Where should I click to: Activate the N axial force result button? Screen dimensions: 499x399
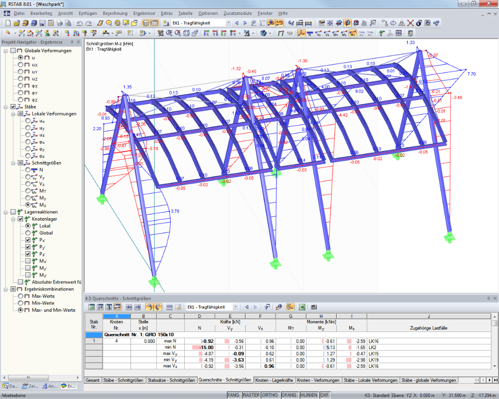(x=309, y=33)
